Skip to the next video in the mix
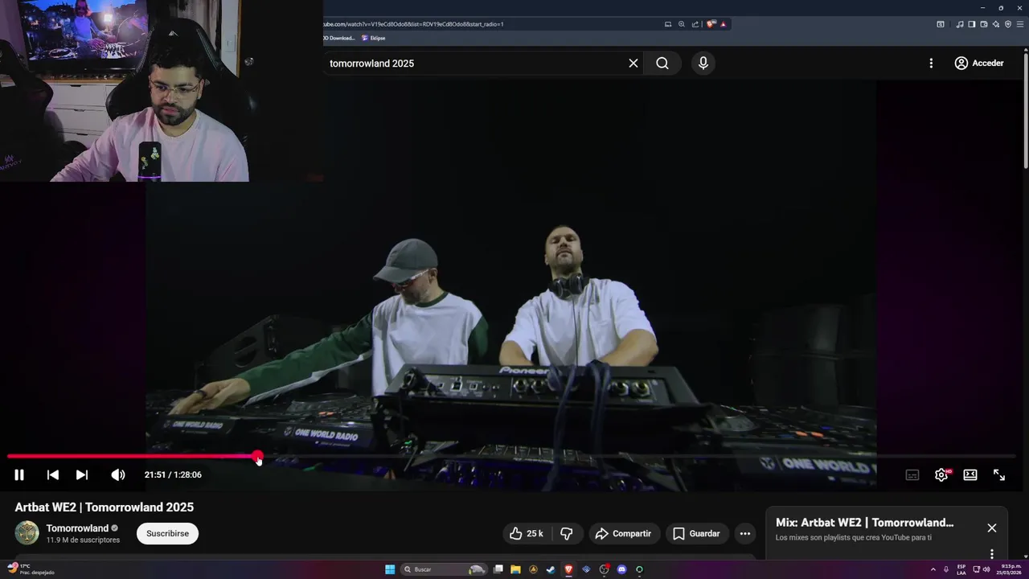 point(82,474)
